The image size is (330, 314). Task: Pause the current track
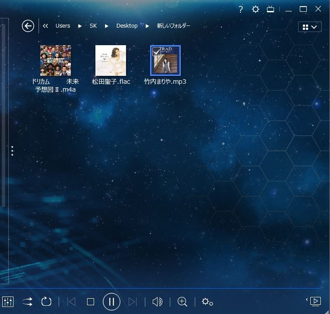[x=112, y=302]
